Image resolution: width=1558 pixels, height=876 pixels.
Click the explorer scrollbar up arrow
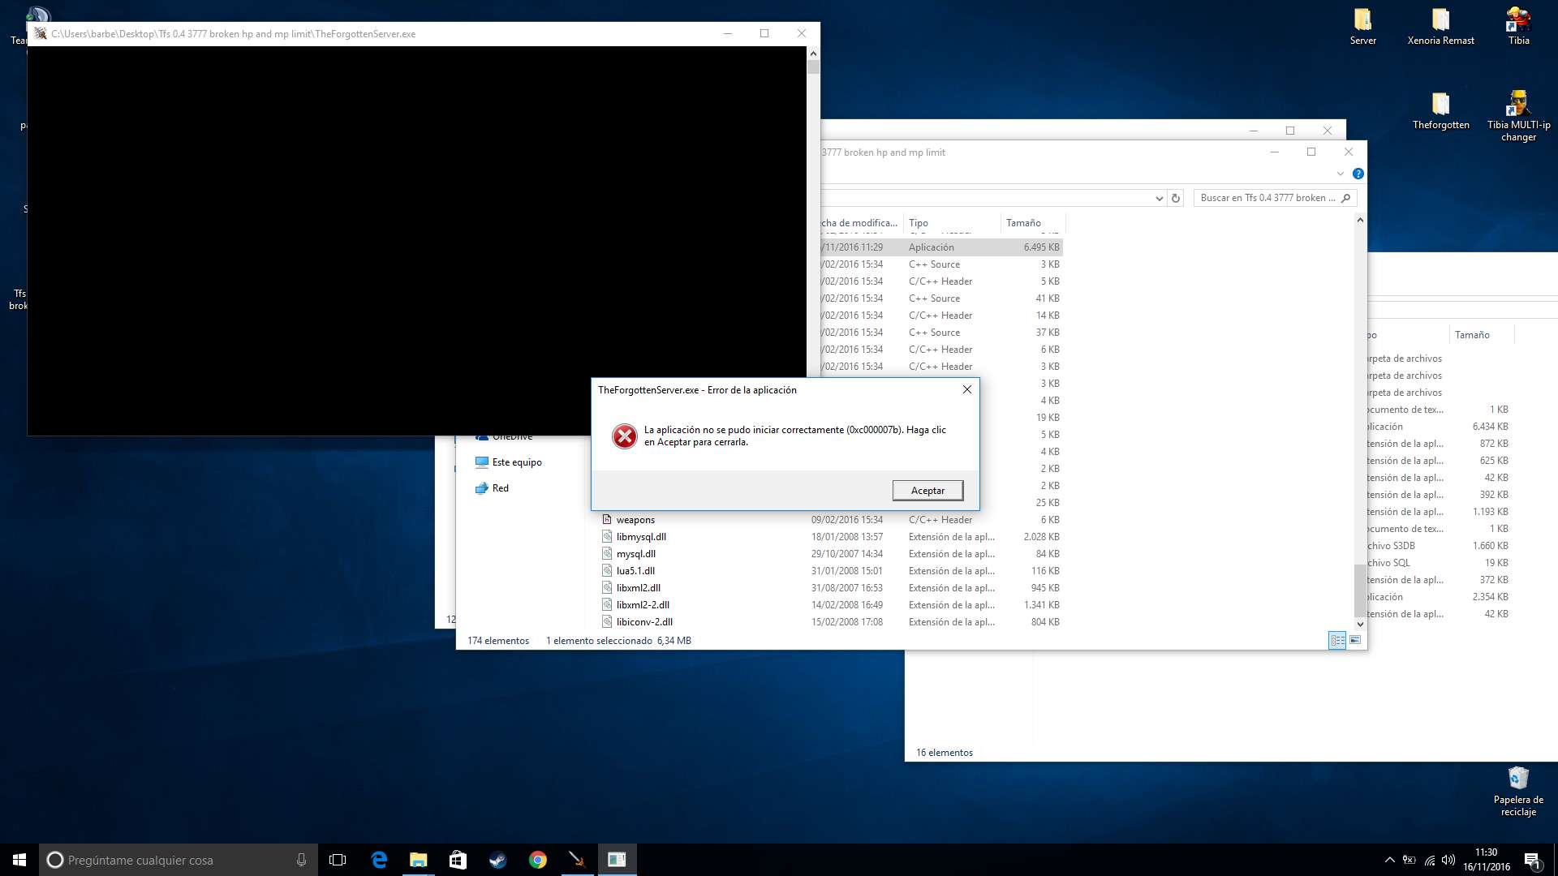1360,221
